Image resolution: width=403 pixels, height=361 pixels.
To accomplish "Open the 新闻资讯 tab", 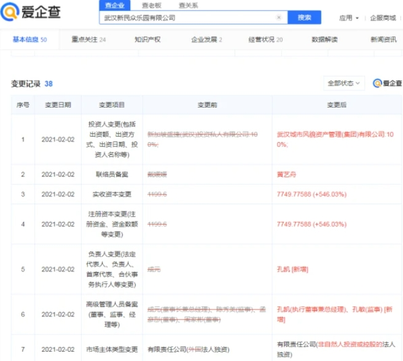I will coord(383,39).
